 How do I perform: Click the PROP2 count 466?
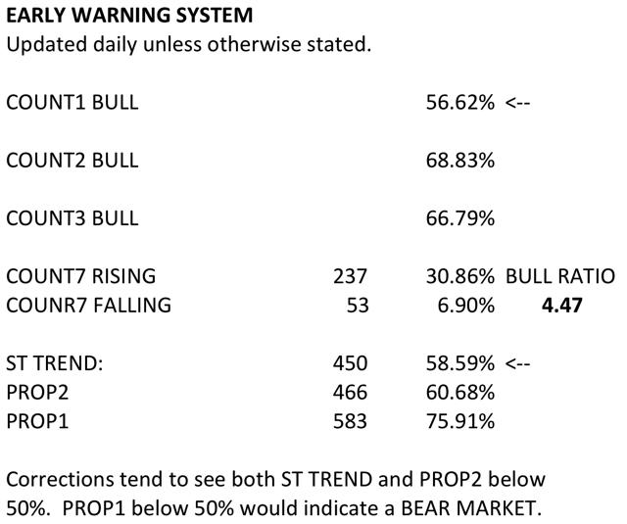coord(351,392)
